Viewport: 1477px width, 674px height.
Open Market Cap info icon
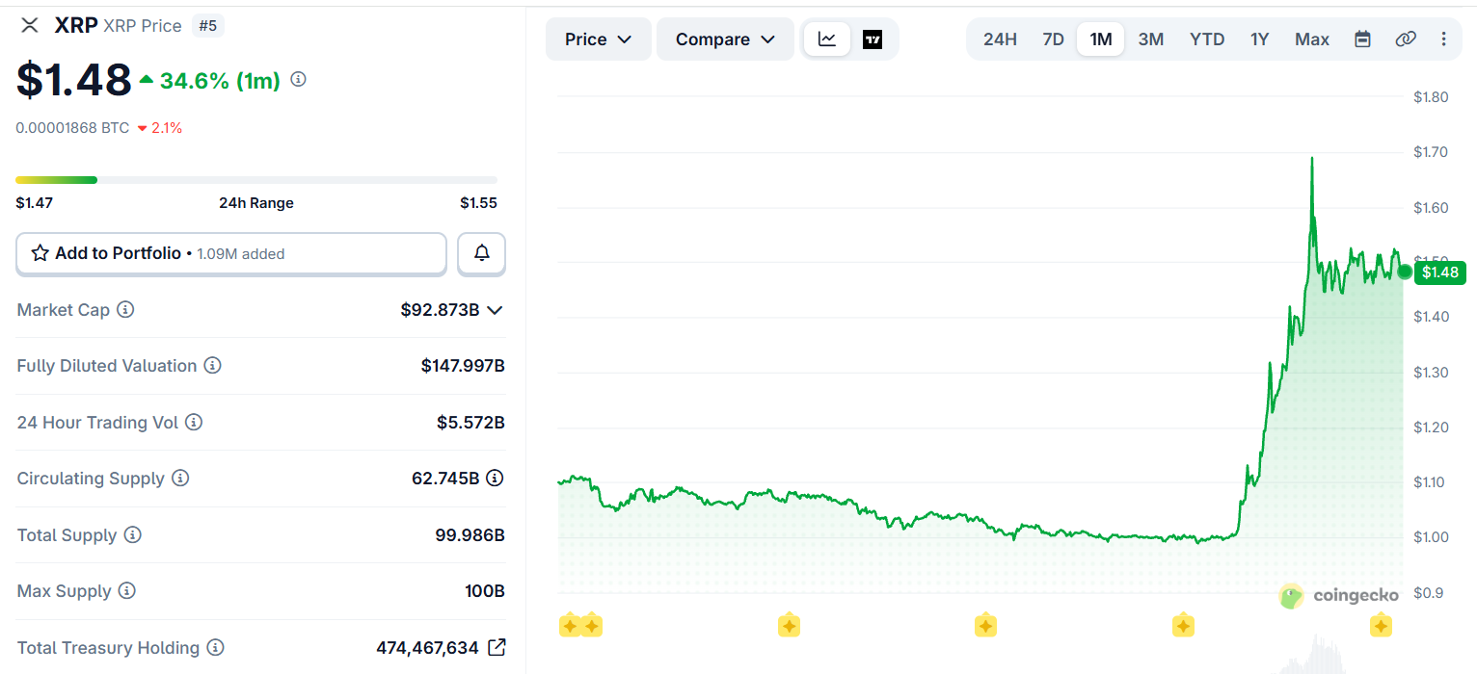(125, 310)
